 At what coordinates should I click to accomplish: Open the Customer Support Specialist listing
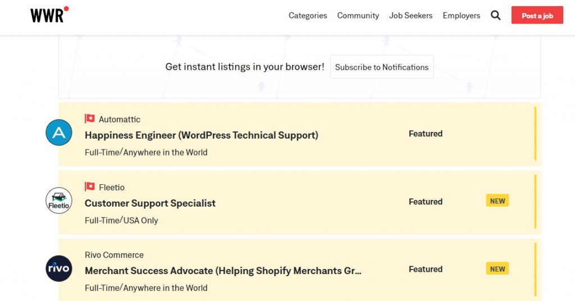click(x=150, y=203)
